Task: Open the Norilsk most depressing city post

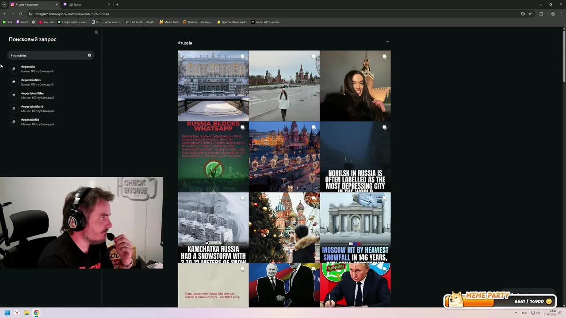Action: pyautogui.click(x=355, y=156)
